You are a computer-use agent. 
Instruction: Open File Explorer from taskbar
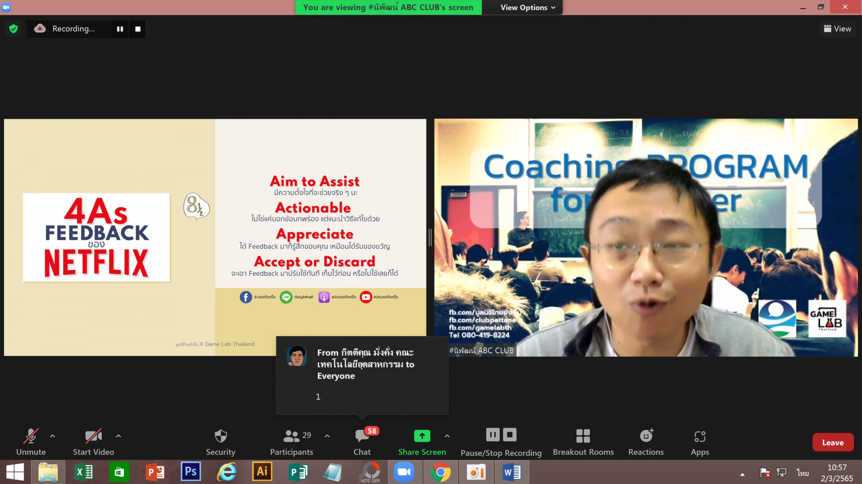pyautogui.click(x=48, y=472)
